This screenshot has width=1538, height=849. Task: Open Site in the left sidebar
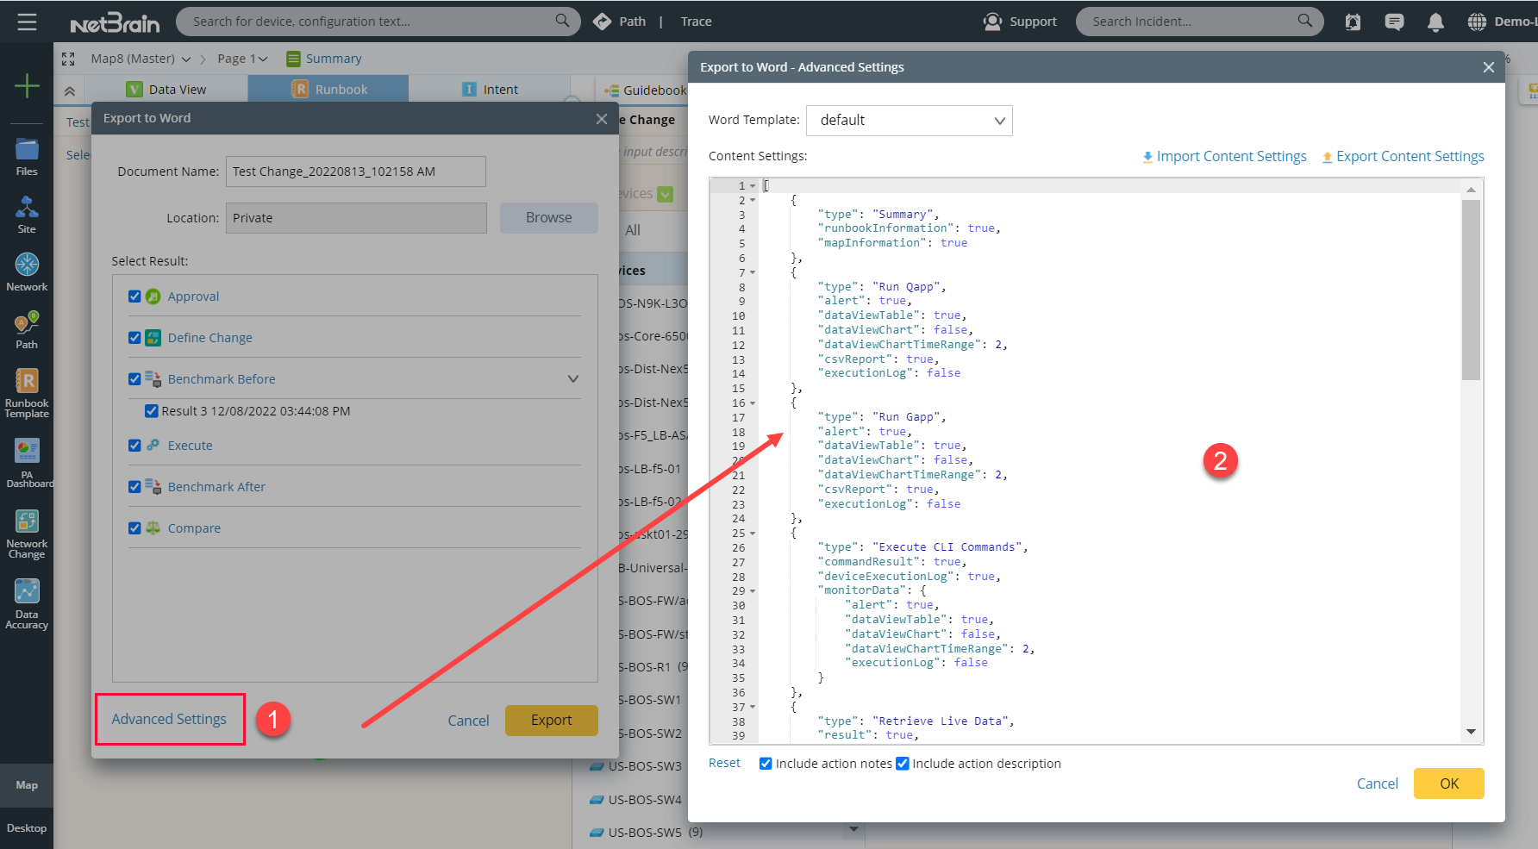(x=27, y=215)
